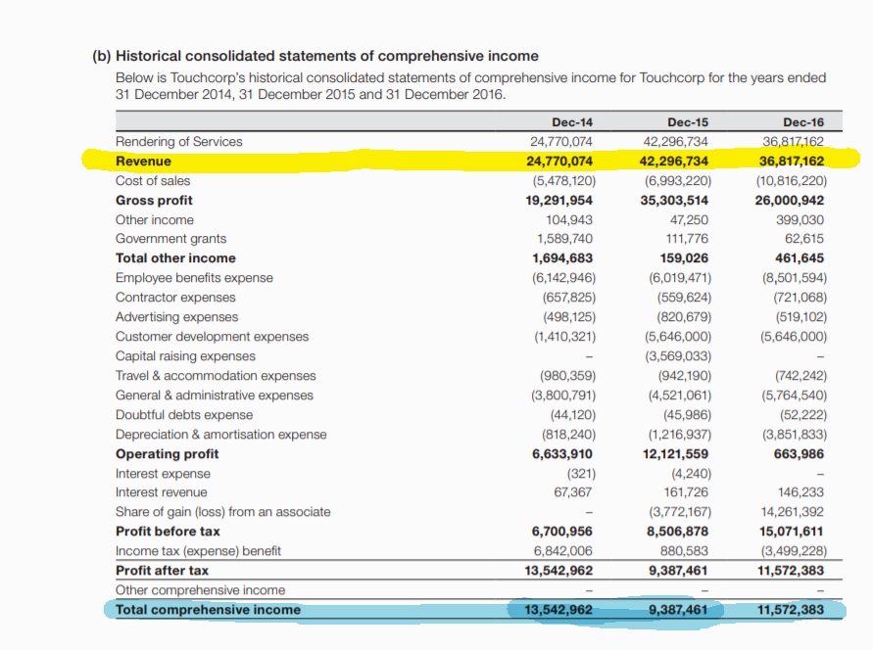873x650 pixels.
Task: Select Total other income value 461,645
Action: click(x=800, y=258)
